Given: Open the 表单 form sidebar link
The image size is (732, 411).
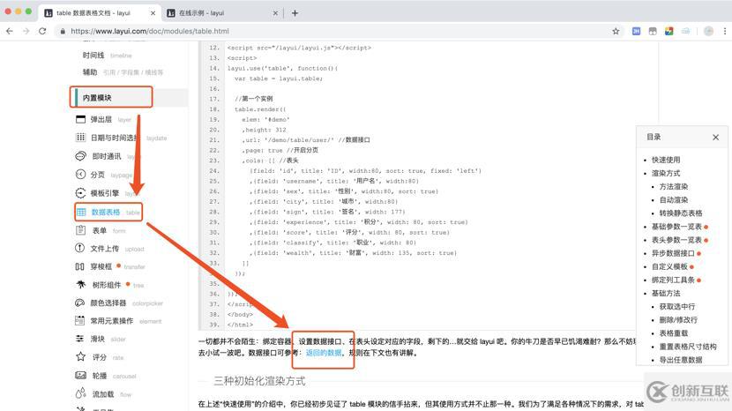Looking at the screenshot, I should pyautogui.click(x=108, y=230).
